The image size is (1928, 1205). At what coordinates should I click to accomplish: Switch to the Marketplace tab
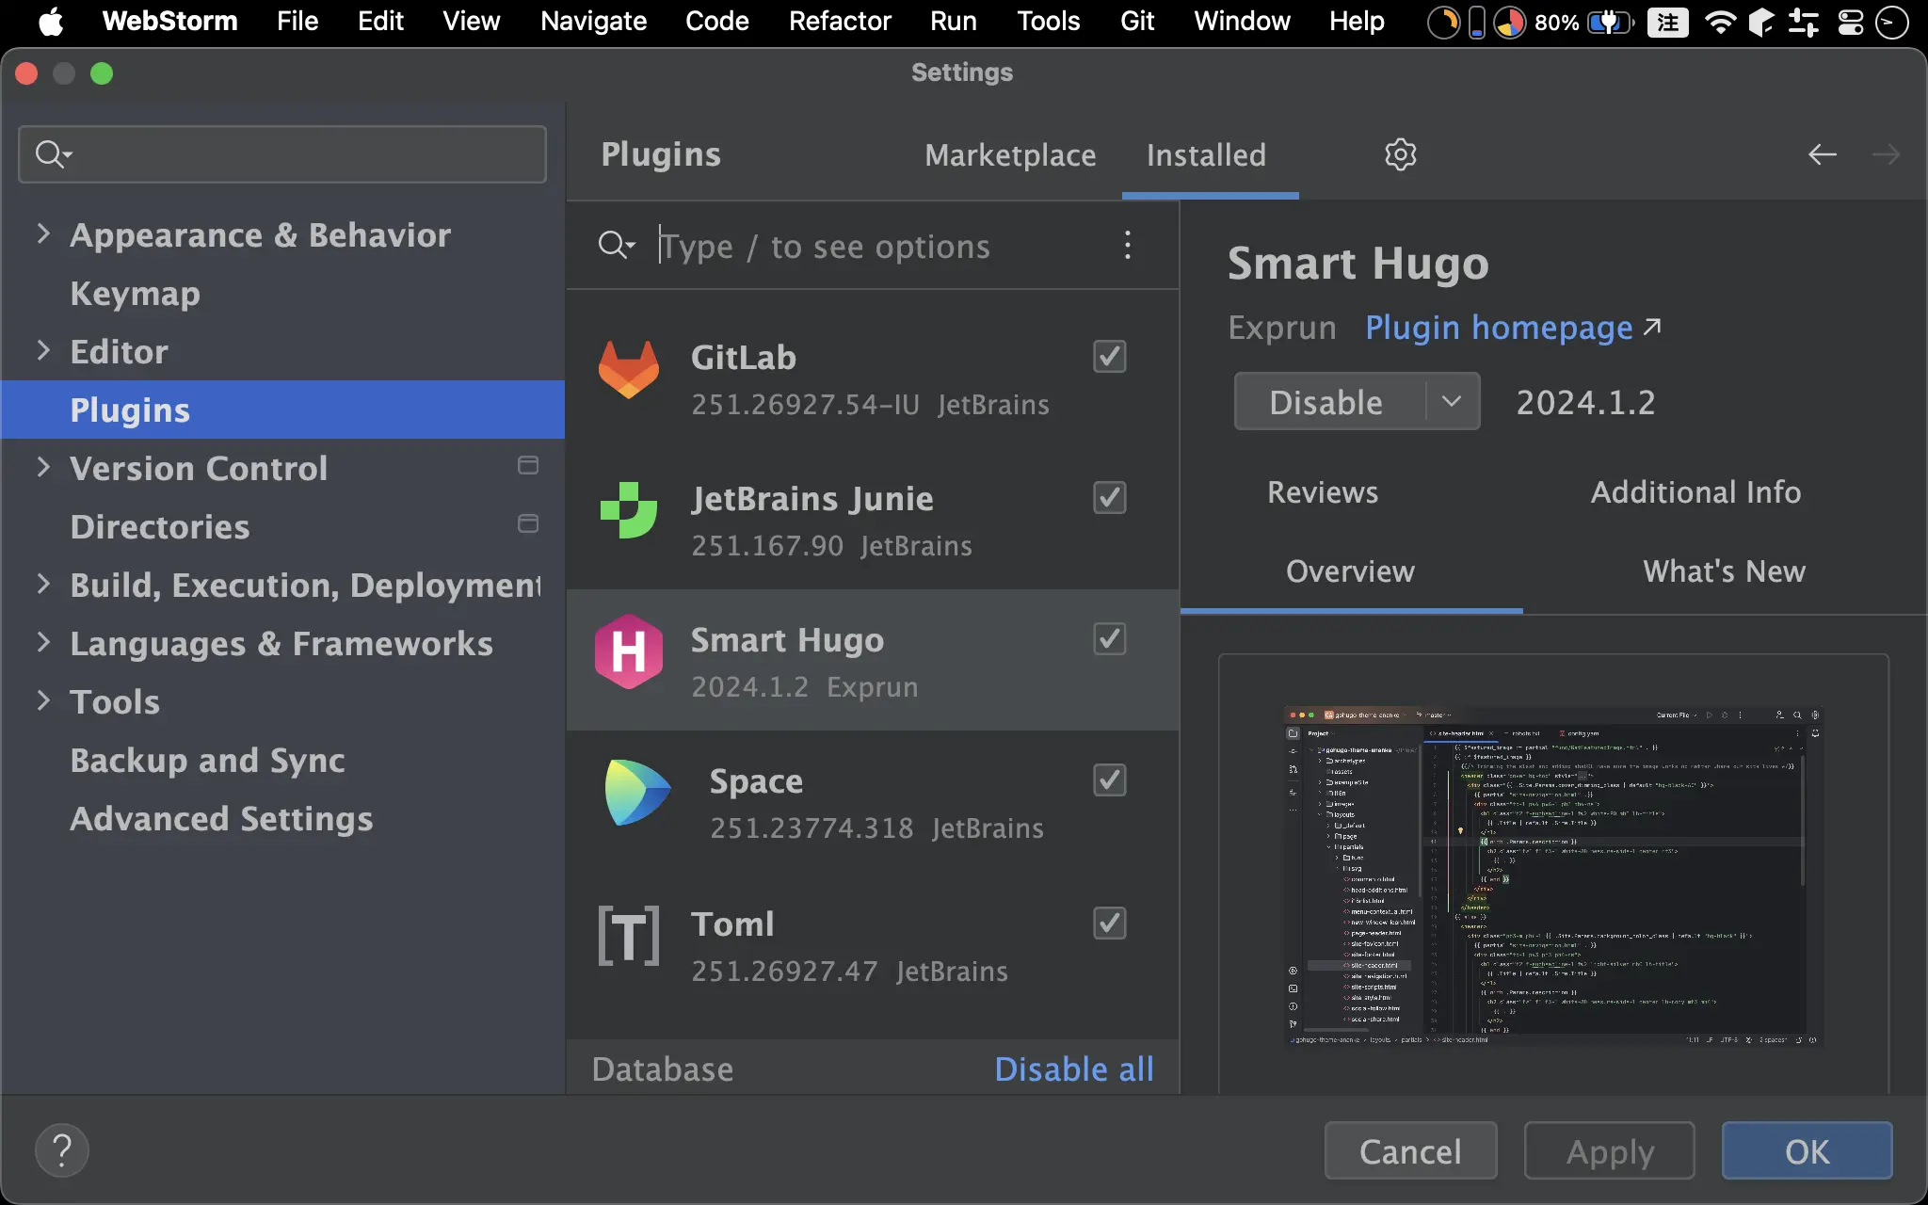point(1009,154)
